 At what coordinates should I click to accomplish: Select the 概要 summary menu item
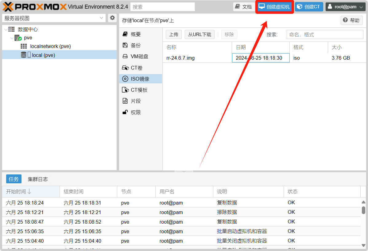(x=135, y=34)
